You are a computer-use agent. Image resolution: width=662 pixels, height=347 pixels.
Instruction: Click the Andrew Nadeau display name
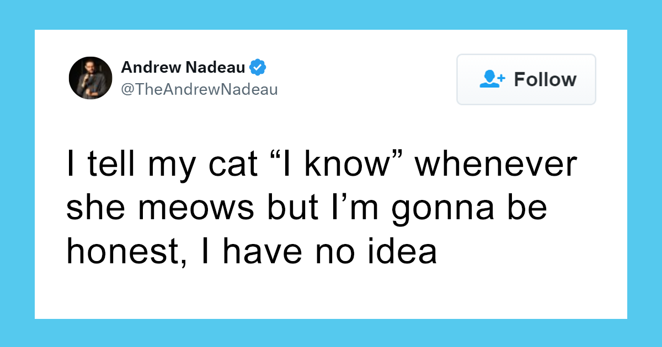pyautogui.click(x=183, y=68)
